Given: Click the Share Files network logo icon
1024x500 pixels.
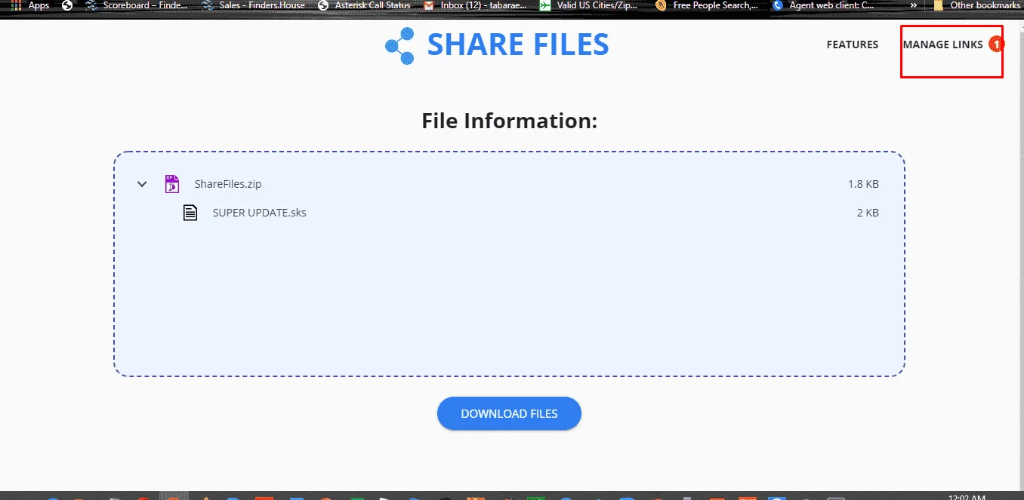Looking at the screenshot, I should 399,46.
